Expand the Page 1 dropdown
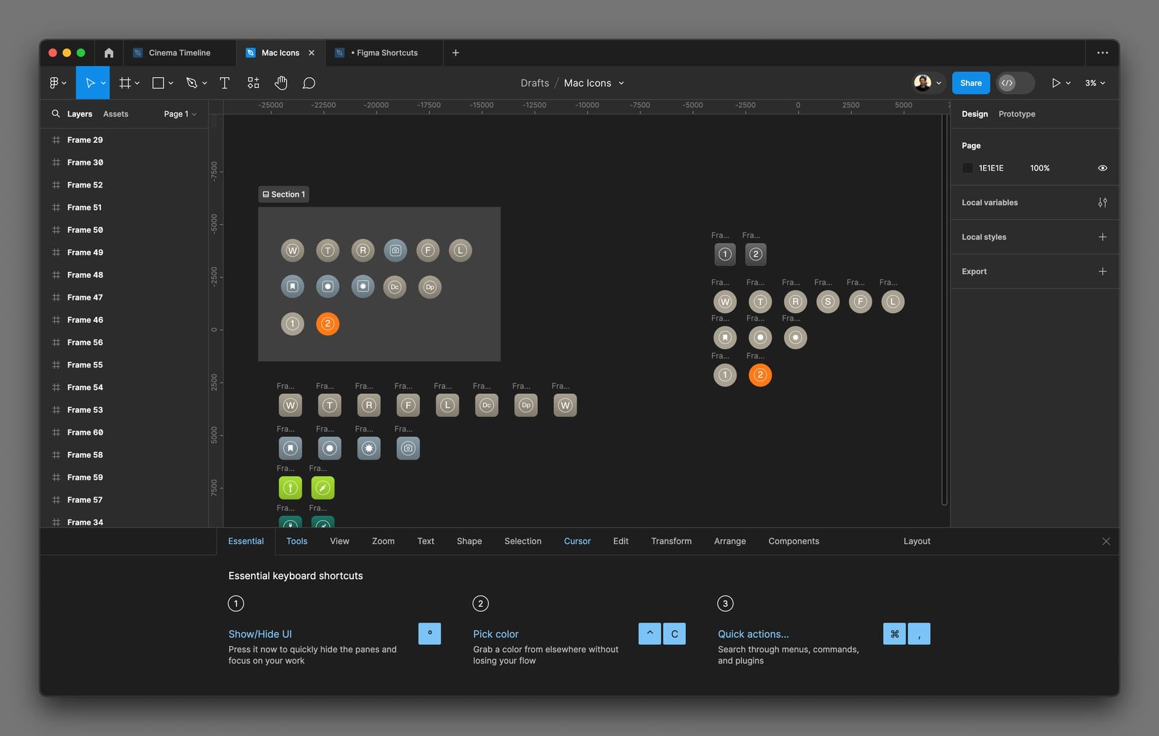The height and width of the screenshot is (736, 1159). coord(180,114)
